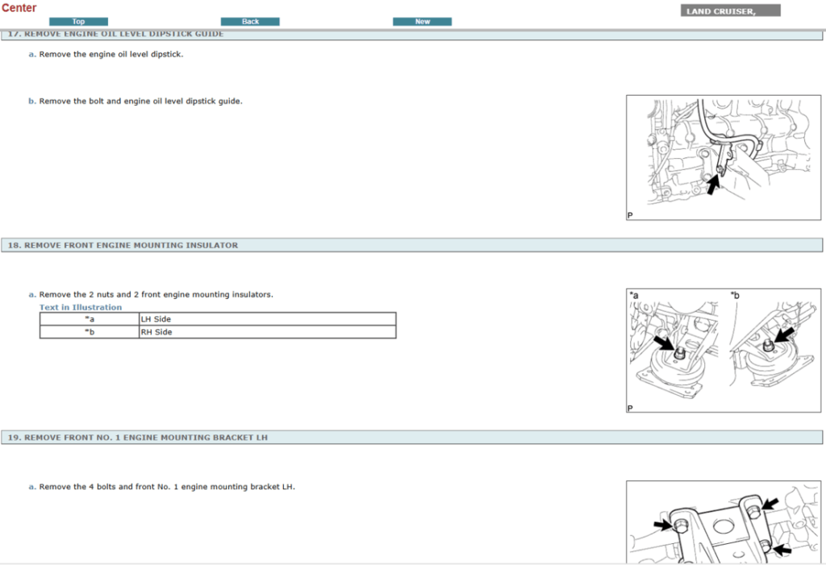Screen dimensions: 826x565
Task: Click the LAND CRUISER vehicle label
Action: pyautogui.click(x=731, y=11)
